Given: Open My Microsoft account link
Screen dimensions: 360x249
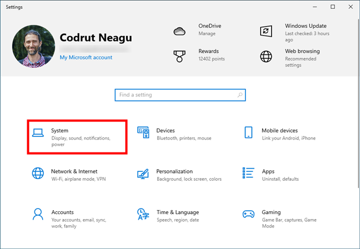Looking at the screenshot, I should (x=86, y=57).
